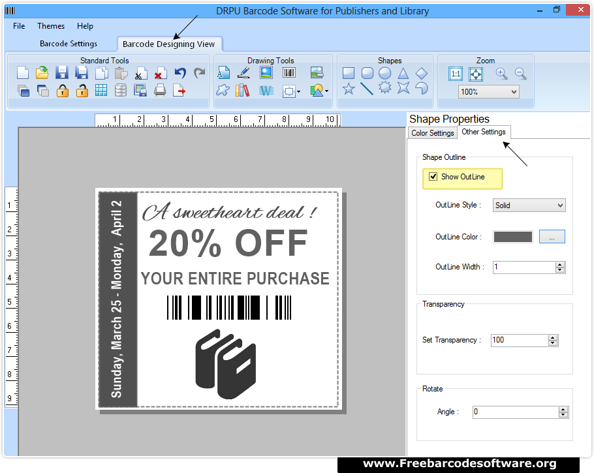Draw a triangle shape
594x473 pixels.
(403, 72)
